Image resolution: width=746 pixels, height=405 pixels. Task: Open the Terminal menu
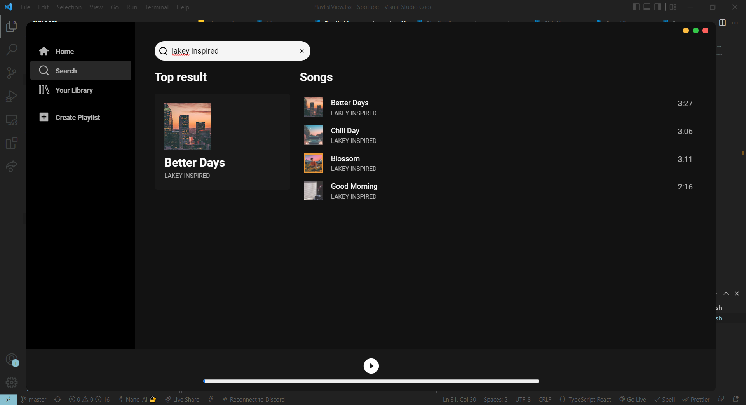point(157,7)
